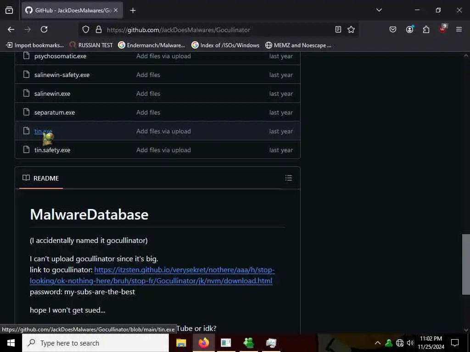The width and height of the screenshot is (470, 352).
Task: Open the Windows Start menu
Action: pyautogui.click(x=11, y=343)
